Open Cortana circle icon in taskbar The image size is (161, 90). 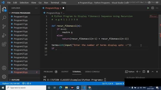tap(49, 88)
